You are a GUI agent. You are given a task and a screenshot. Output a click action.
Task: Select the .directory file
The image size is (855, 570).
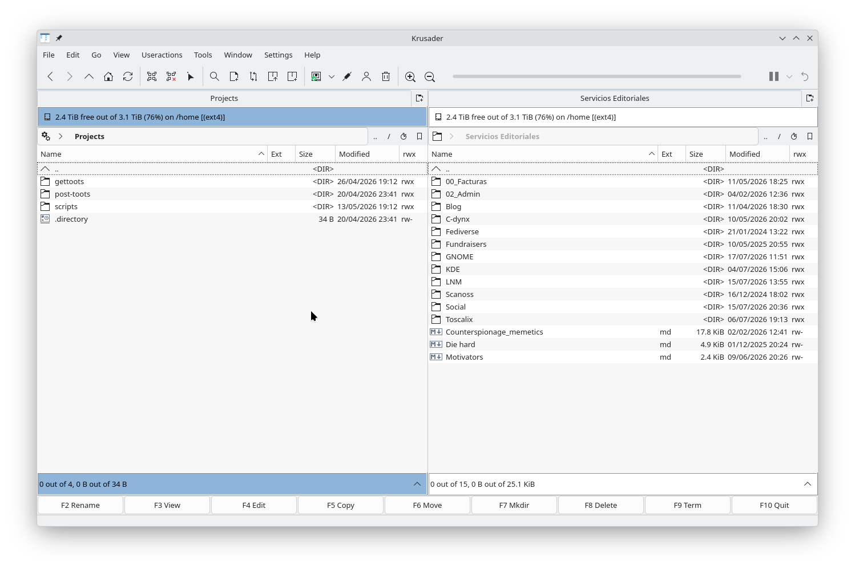(x=232, y=219)
